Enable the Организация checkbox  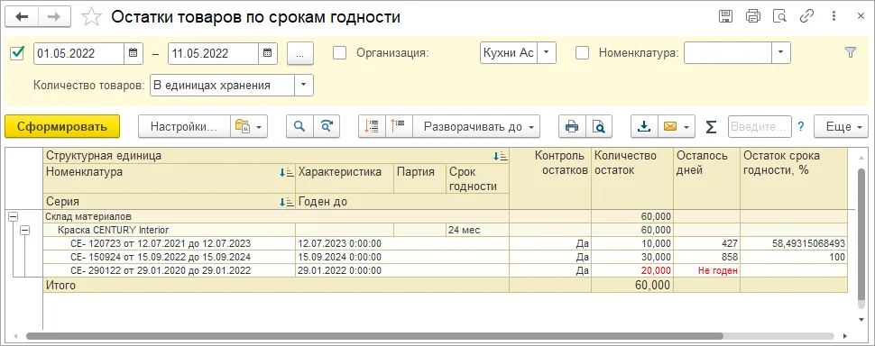[339, 53]
